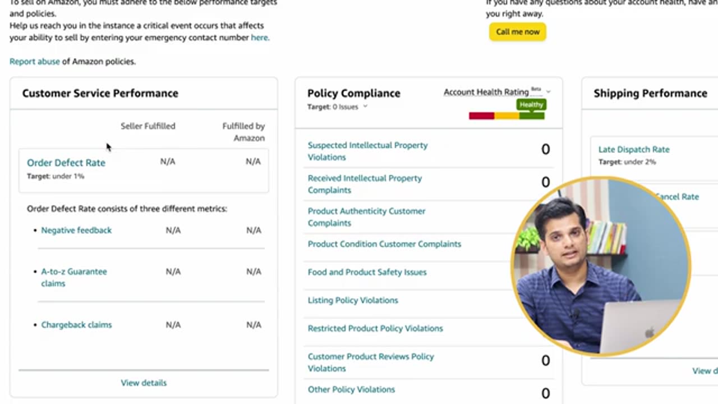Open Late Dispatch Rate metric
Viewport: 718px width, 404px height.
634,149
